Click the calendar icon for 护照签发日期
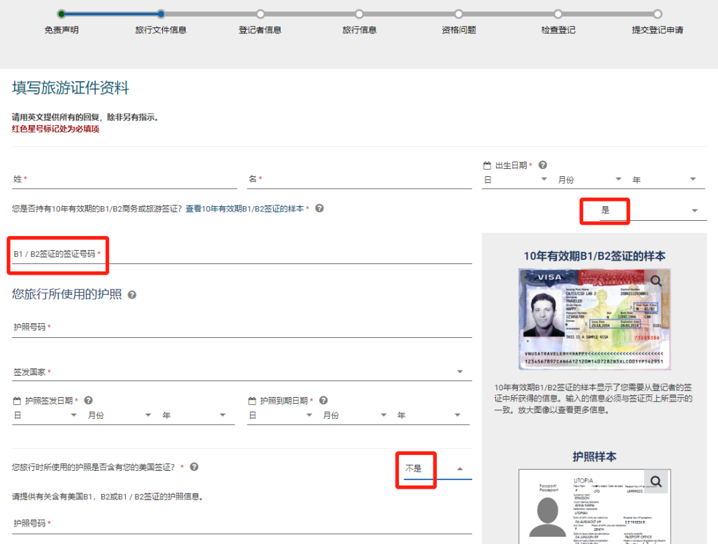The image size is (718, 544). (16, 400)
